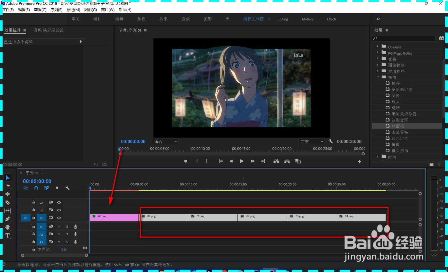Lock the V2 track
Viewport: 448px width, 272px height.
(x=34, y=210)
